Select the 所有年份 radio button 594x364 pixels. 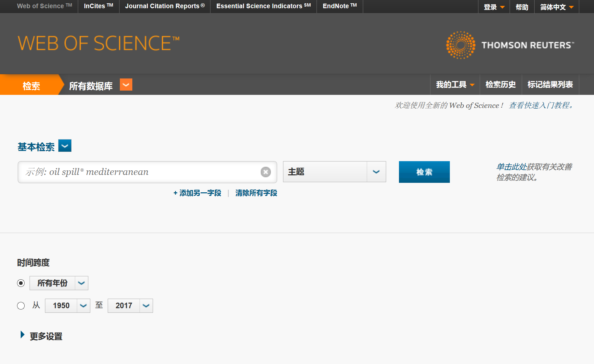(x=21, y=283)
